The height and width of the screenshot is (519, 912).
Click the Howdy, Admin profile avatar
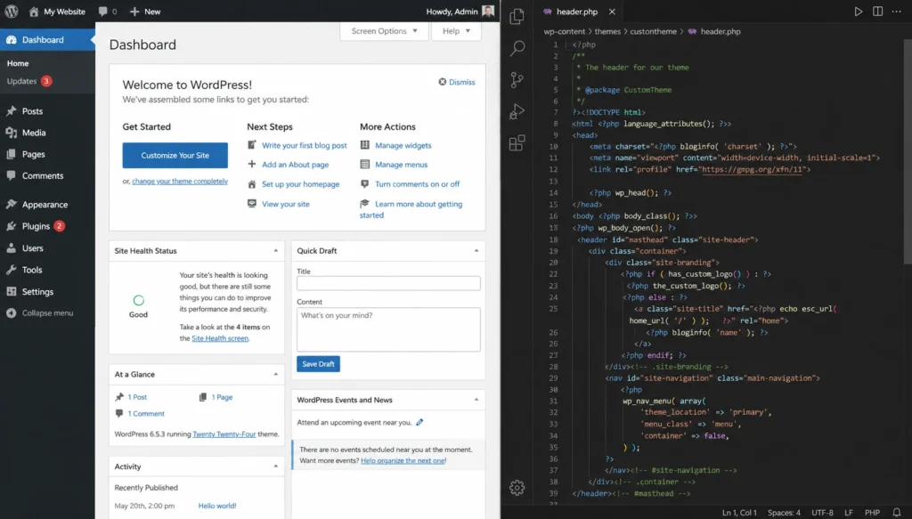pyautogui.click(x=488, y=12)
